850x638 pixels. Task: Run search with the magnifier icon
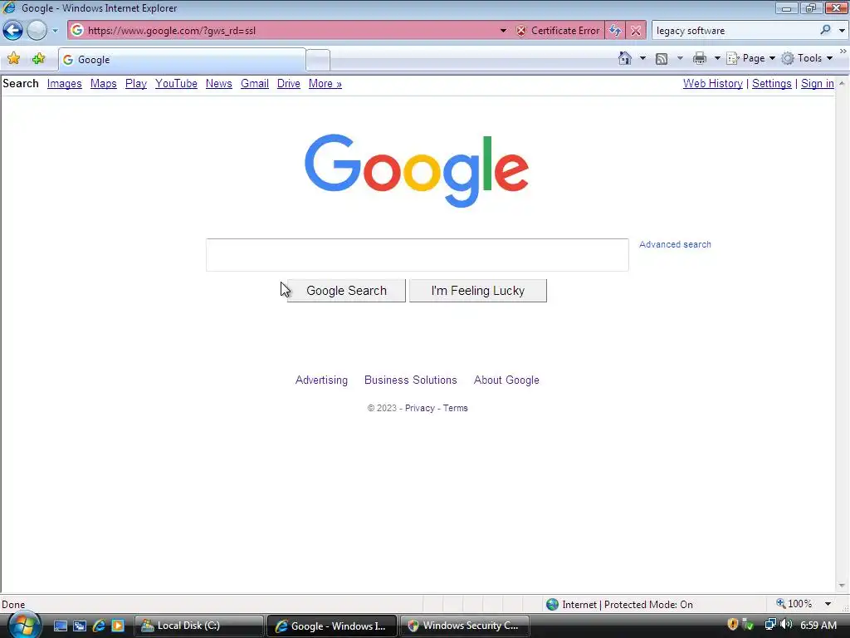click(826, 31)
